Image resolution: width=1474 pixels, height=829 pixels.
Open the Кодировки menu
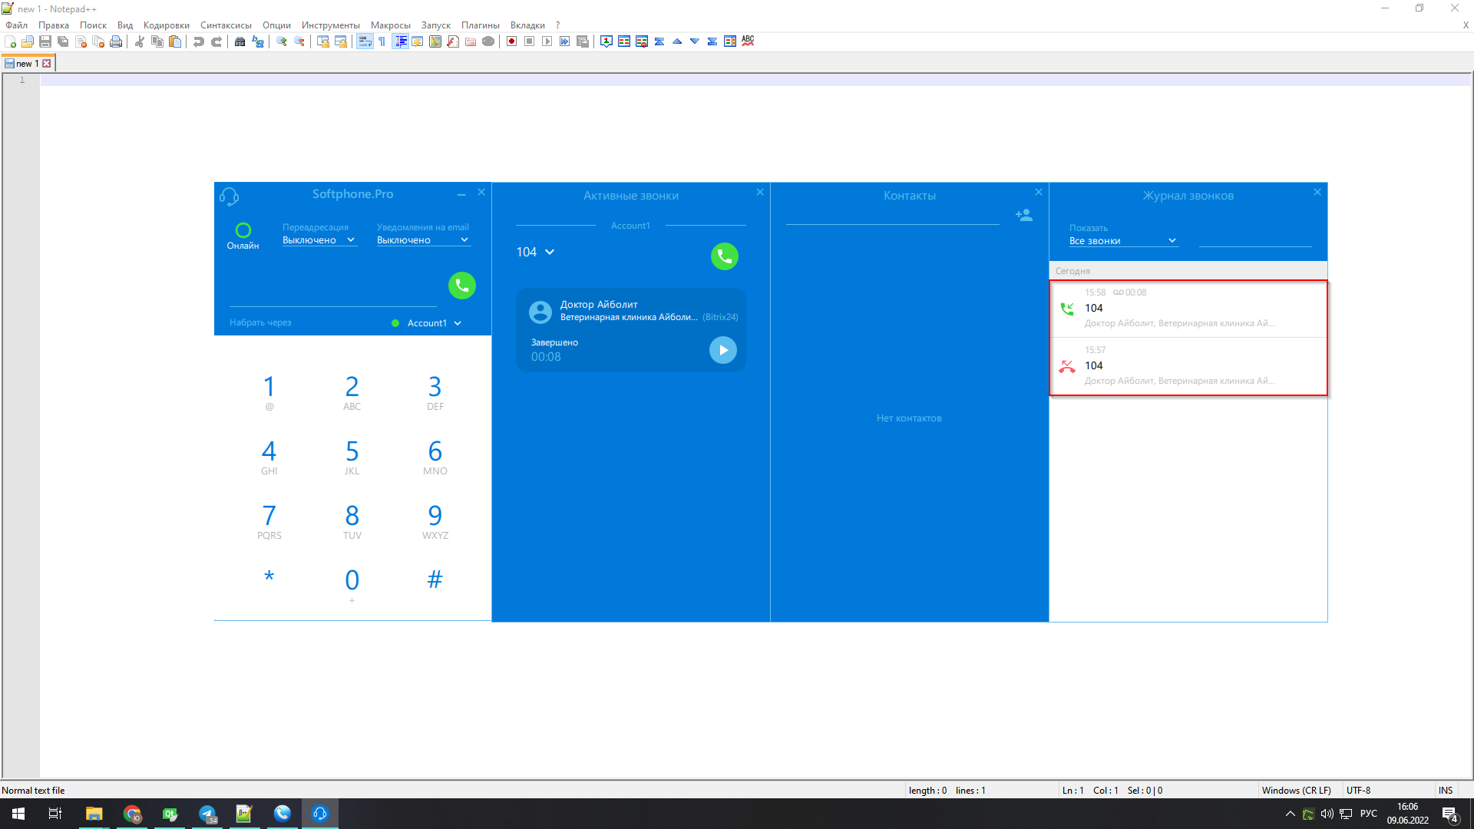coord(166,25)
